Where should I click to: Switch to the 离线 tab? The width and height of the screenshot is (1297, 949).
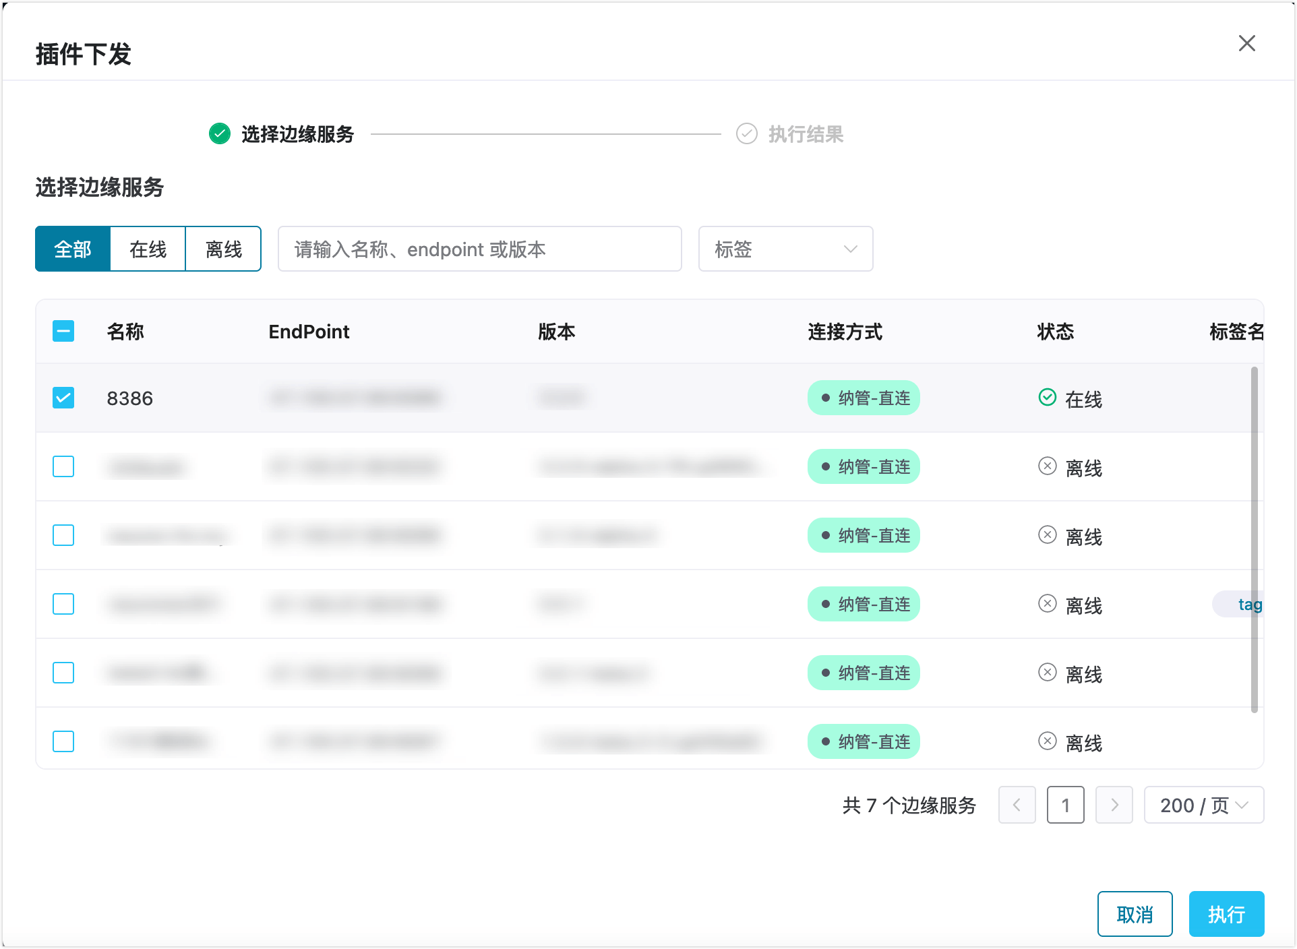coord(223,249)
